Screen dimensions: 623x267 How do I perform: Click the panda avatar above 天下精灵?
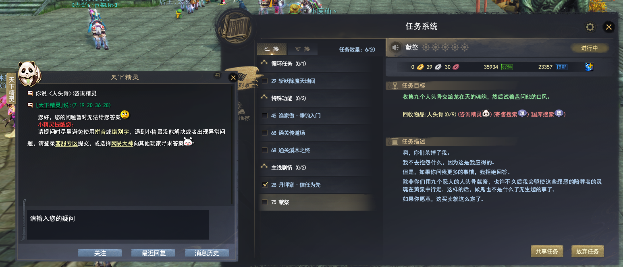click(29, 73)
